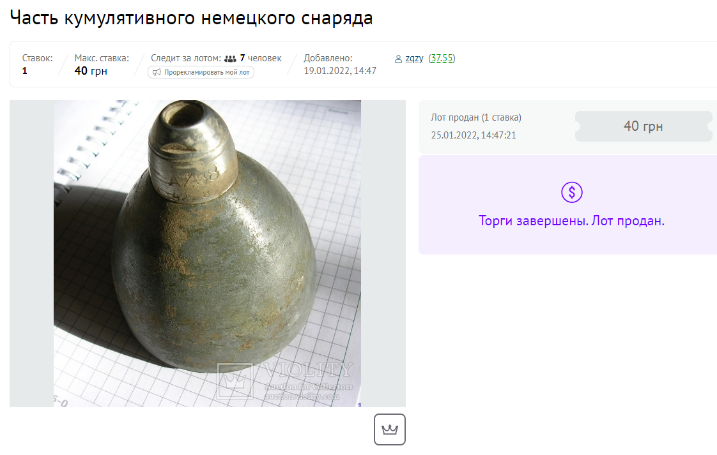Click the user profile icon before zqzy
Screen dimensions: 717x455
398,59
